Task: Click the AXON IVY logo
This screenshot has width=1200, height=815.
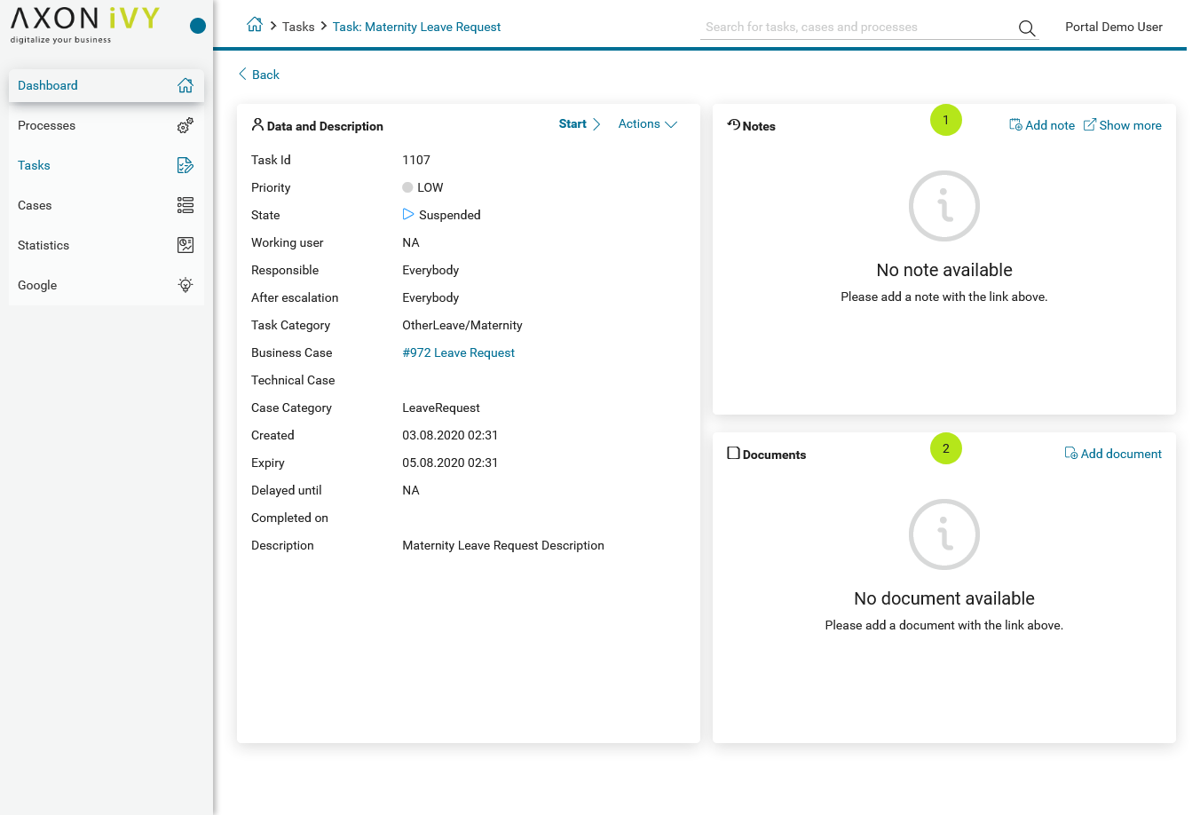Action: tap(85, 25)
